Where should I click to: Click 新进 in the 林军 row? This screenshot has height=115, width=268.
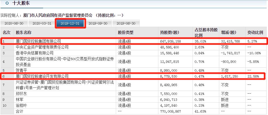tap(225, 99)
